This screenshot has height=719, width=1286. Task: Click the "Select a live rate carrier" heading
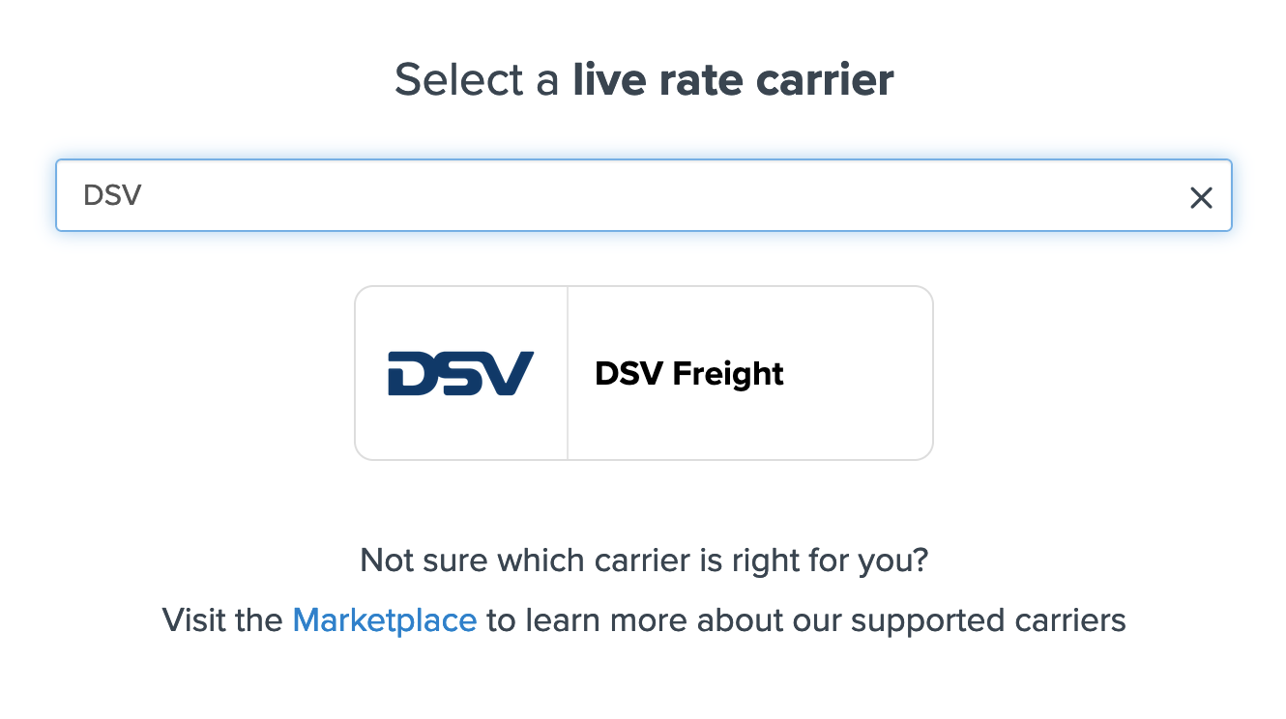[x=644, y=79]
